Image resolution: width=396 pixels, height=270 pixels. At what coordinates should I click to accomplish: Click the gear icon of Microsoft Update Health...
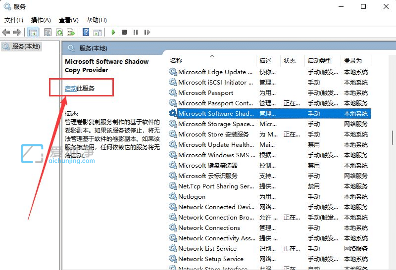pos(173,144)
